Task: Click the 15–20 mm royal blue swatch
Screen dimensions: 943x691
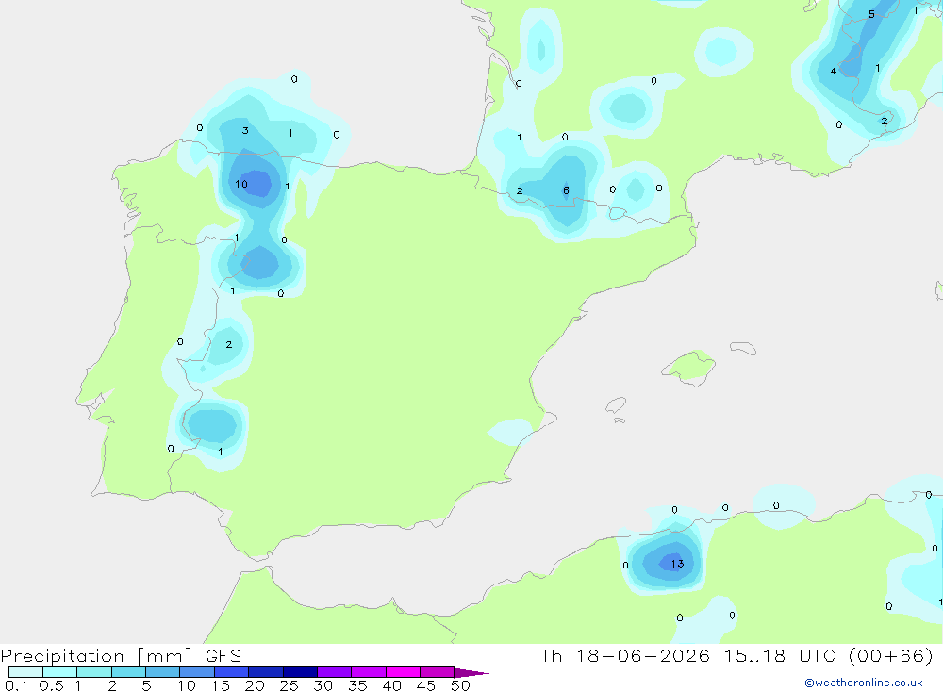Action: [x=232, y=672]
